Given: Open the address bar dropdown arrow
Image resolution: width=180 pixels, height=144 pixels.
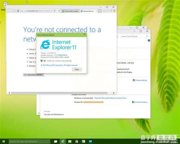Looking at the screenshot, I should point(57,11).
